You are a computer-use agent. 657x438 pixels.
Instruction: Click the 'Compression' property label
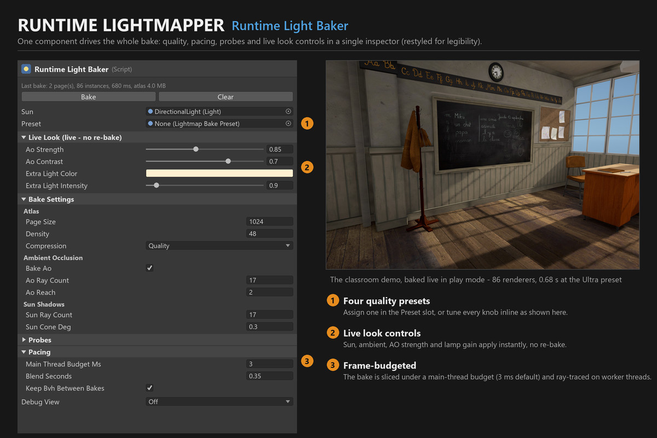coord(46,246)
